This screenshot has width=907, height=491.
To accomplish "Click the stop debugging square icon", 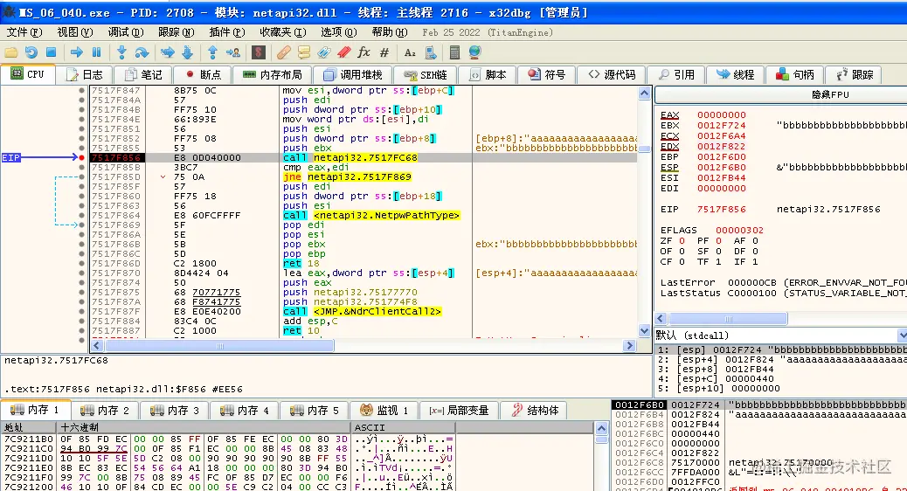I will (x=51, y=52).
